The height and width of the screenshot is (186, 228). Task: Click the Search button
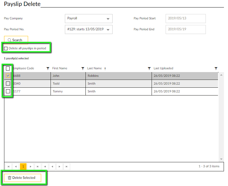[x=16, y=40]
